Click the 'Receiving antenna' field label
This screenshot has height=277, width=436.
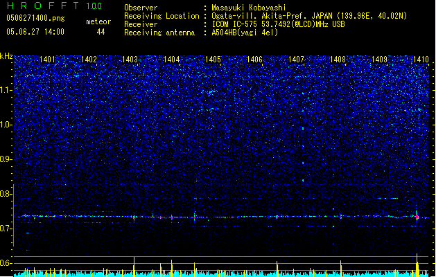coord(159,33)
